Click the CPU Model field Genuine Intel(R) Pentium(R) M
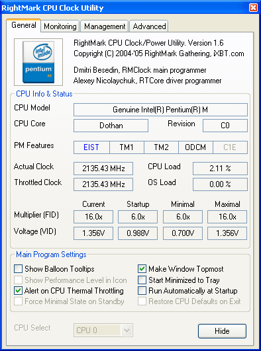 (160, 110)
